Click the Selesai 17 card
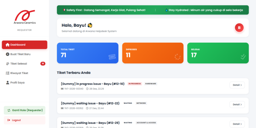 [x=218, y=53]
